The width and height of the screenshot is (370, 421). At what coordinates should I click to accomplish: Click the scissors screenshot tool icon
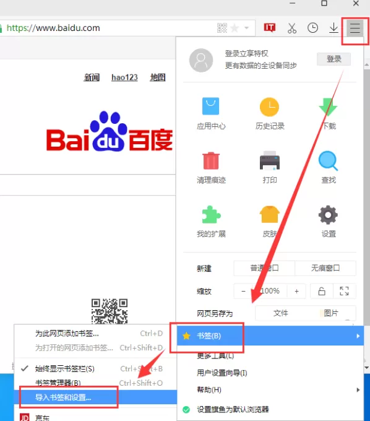click(x=292, y=28)
